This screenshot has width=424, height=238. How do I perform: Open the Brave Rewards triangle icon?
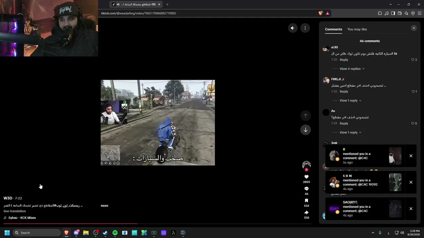pos(328,13)
